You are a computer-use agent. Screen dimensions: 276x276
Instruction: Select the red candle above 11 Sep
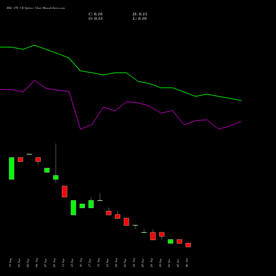(x=65, y=192)
